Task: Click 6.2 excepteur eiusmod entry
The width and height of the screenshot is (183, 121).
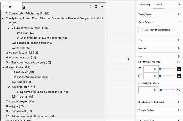Action: point(30,77)
